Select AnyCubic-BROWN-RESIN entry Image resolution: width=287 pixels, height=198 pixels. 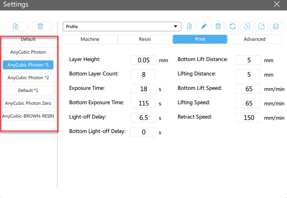click(28, 116)
